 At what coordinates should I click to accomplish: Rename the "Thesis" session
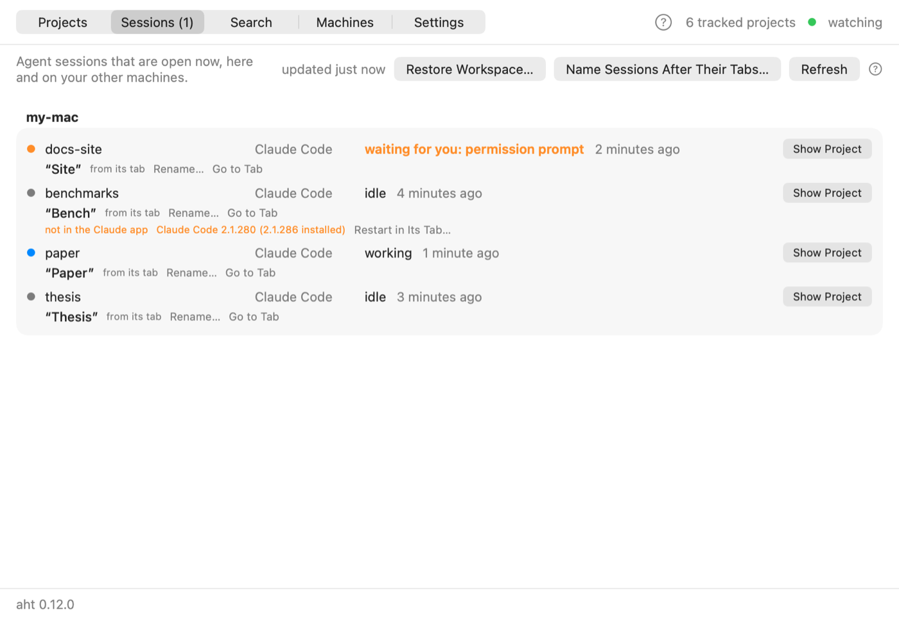[195, 317]
